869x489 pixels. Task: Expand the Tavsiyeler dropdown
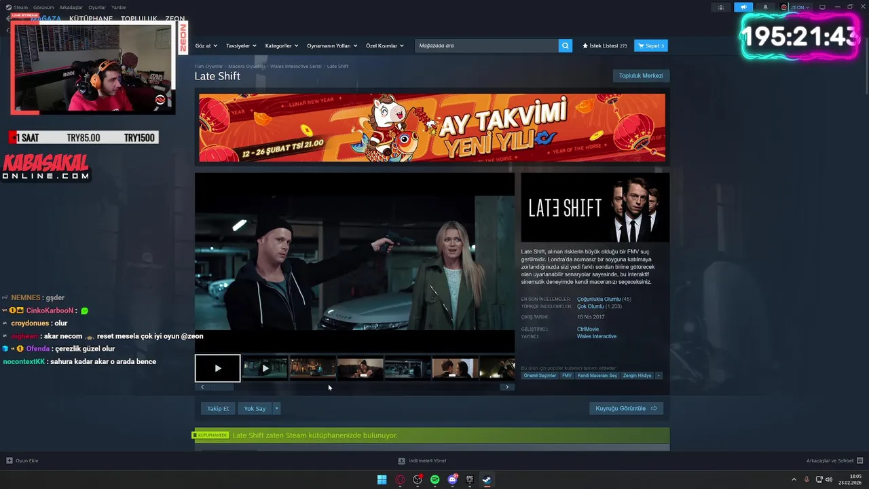(x=242, y=46)
